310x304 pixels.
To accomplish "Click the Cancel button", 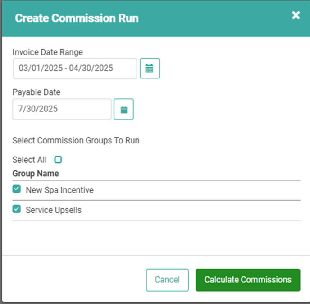I will (167, 280).
